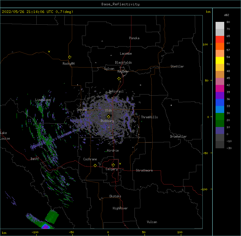Click the red 65 dBZ color swatch
241x236 pixels.
point(220,39)
